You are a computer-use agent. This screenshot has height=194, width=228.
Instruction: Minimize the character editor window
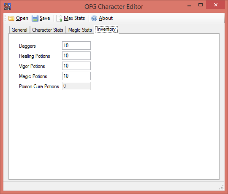(x=189, y=5)
